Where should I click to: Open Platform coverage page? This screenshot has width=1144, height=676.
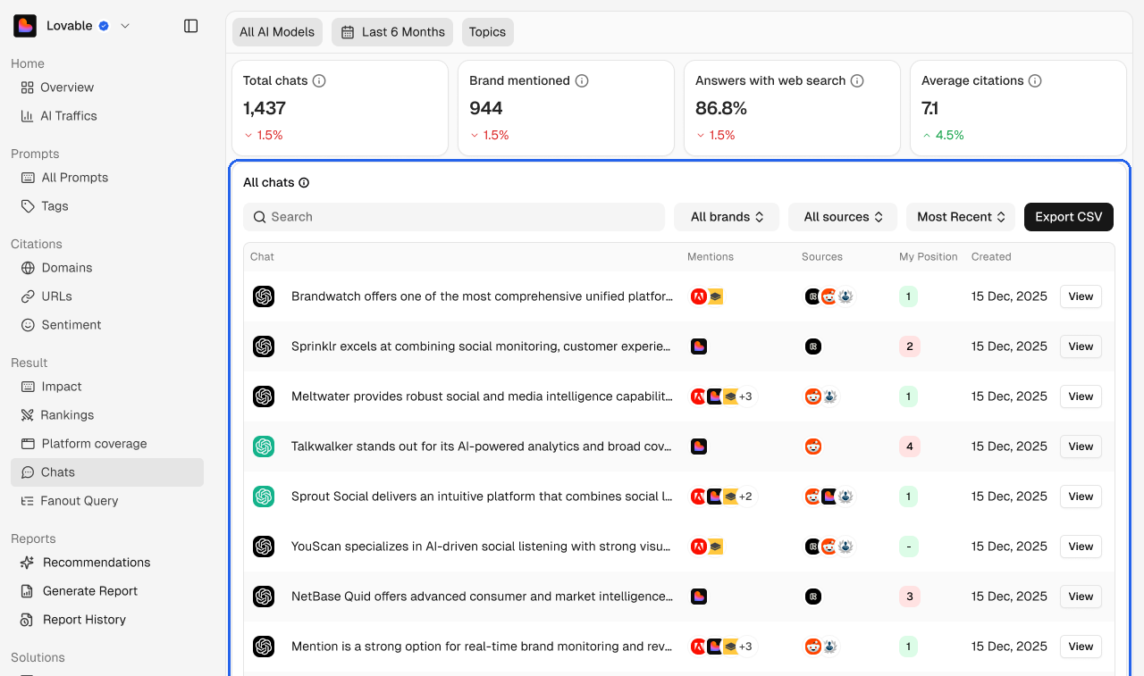pos(83,444)
